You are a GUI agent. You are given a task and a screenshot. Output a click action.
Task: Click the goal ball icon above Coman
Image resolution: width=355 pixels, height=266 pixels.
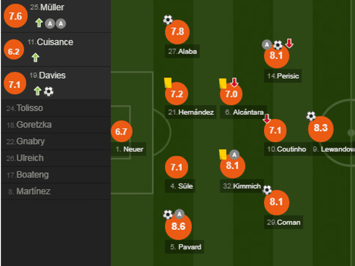click(267, 189)
